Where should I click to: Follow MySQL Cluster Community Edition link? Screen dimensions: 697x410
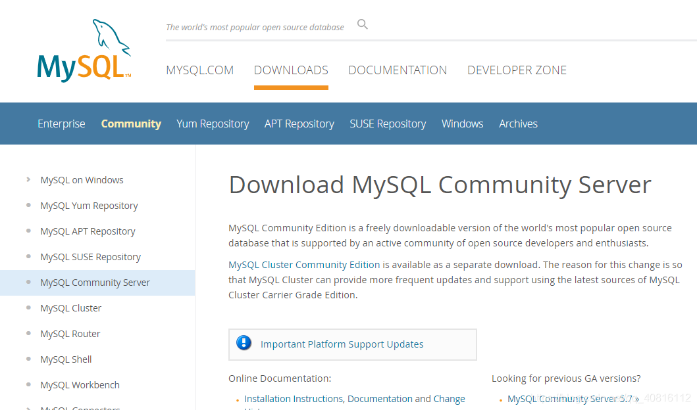[304, 265]
